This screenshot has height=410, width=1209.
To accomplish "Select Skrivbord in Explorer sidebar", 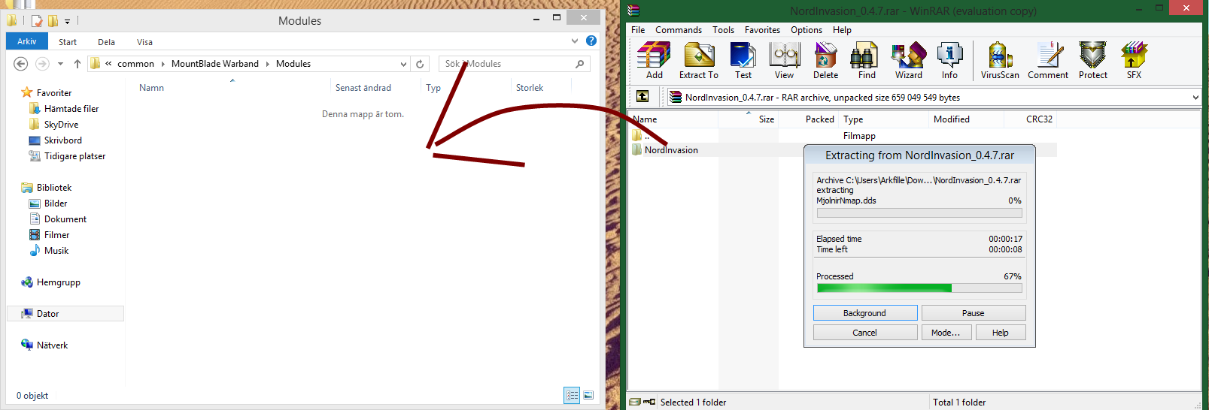I will click(x=63, y=140).
